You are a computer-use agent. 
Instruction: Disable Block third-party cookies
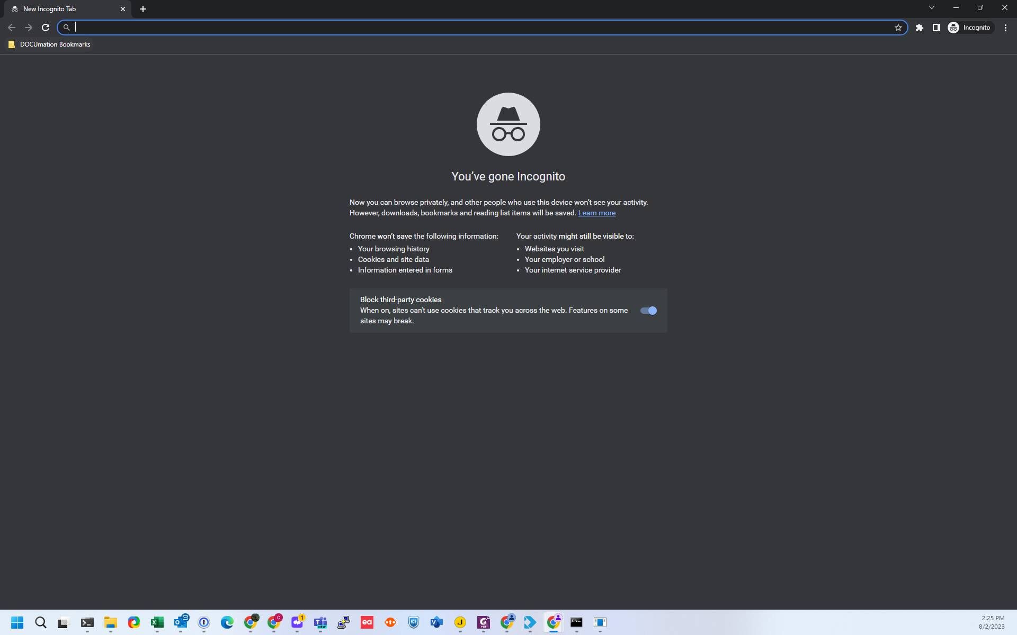coord(648,311)
